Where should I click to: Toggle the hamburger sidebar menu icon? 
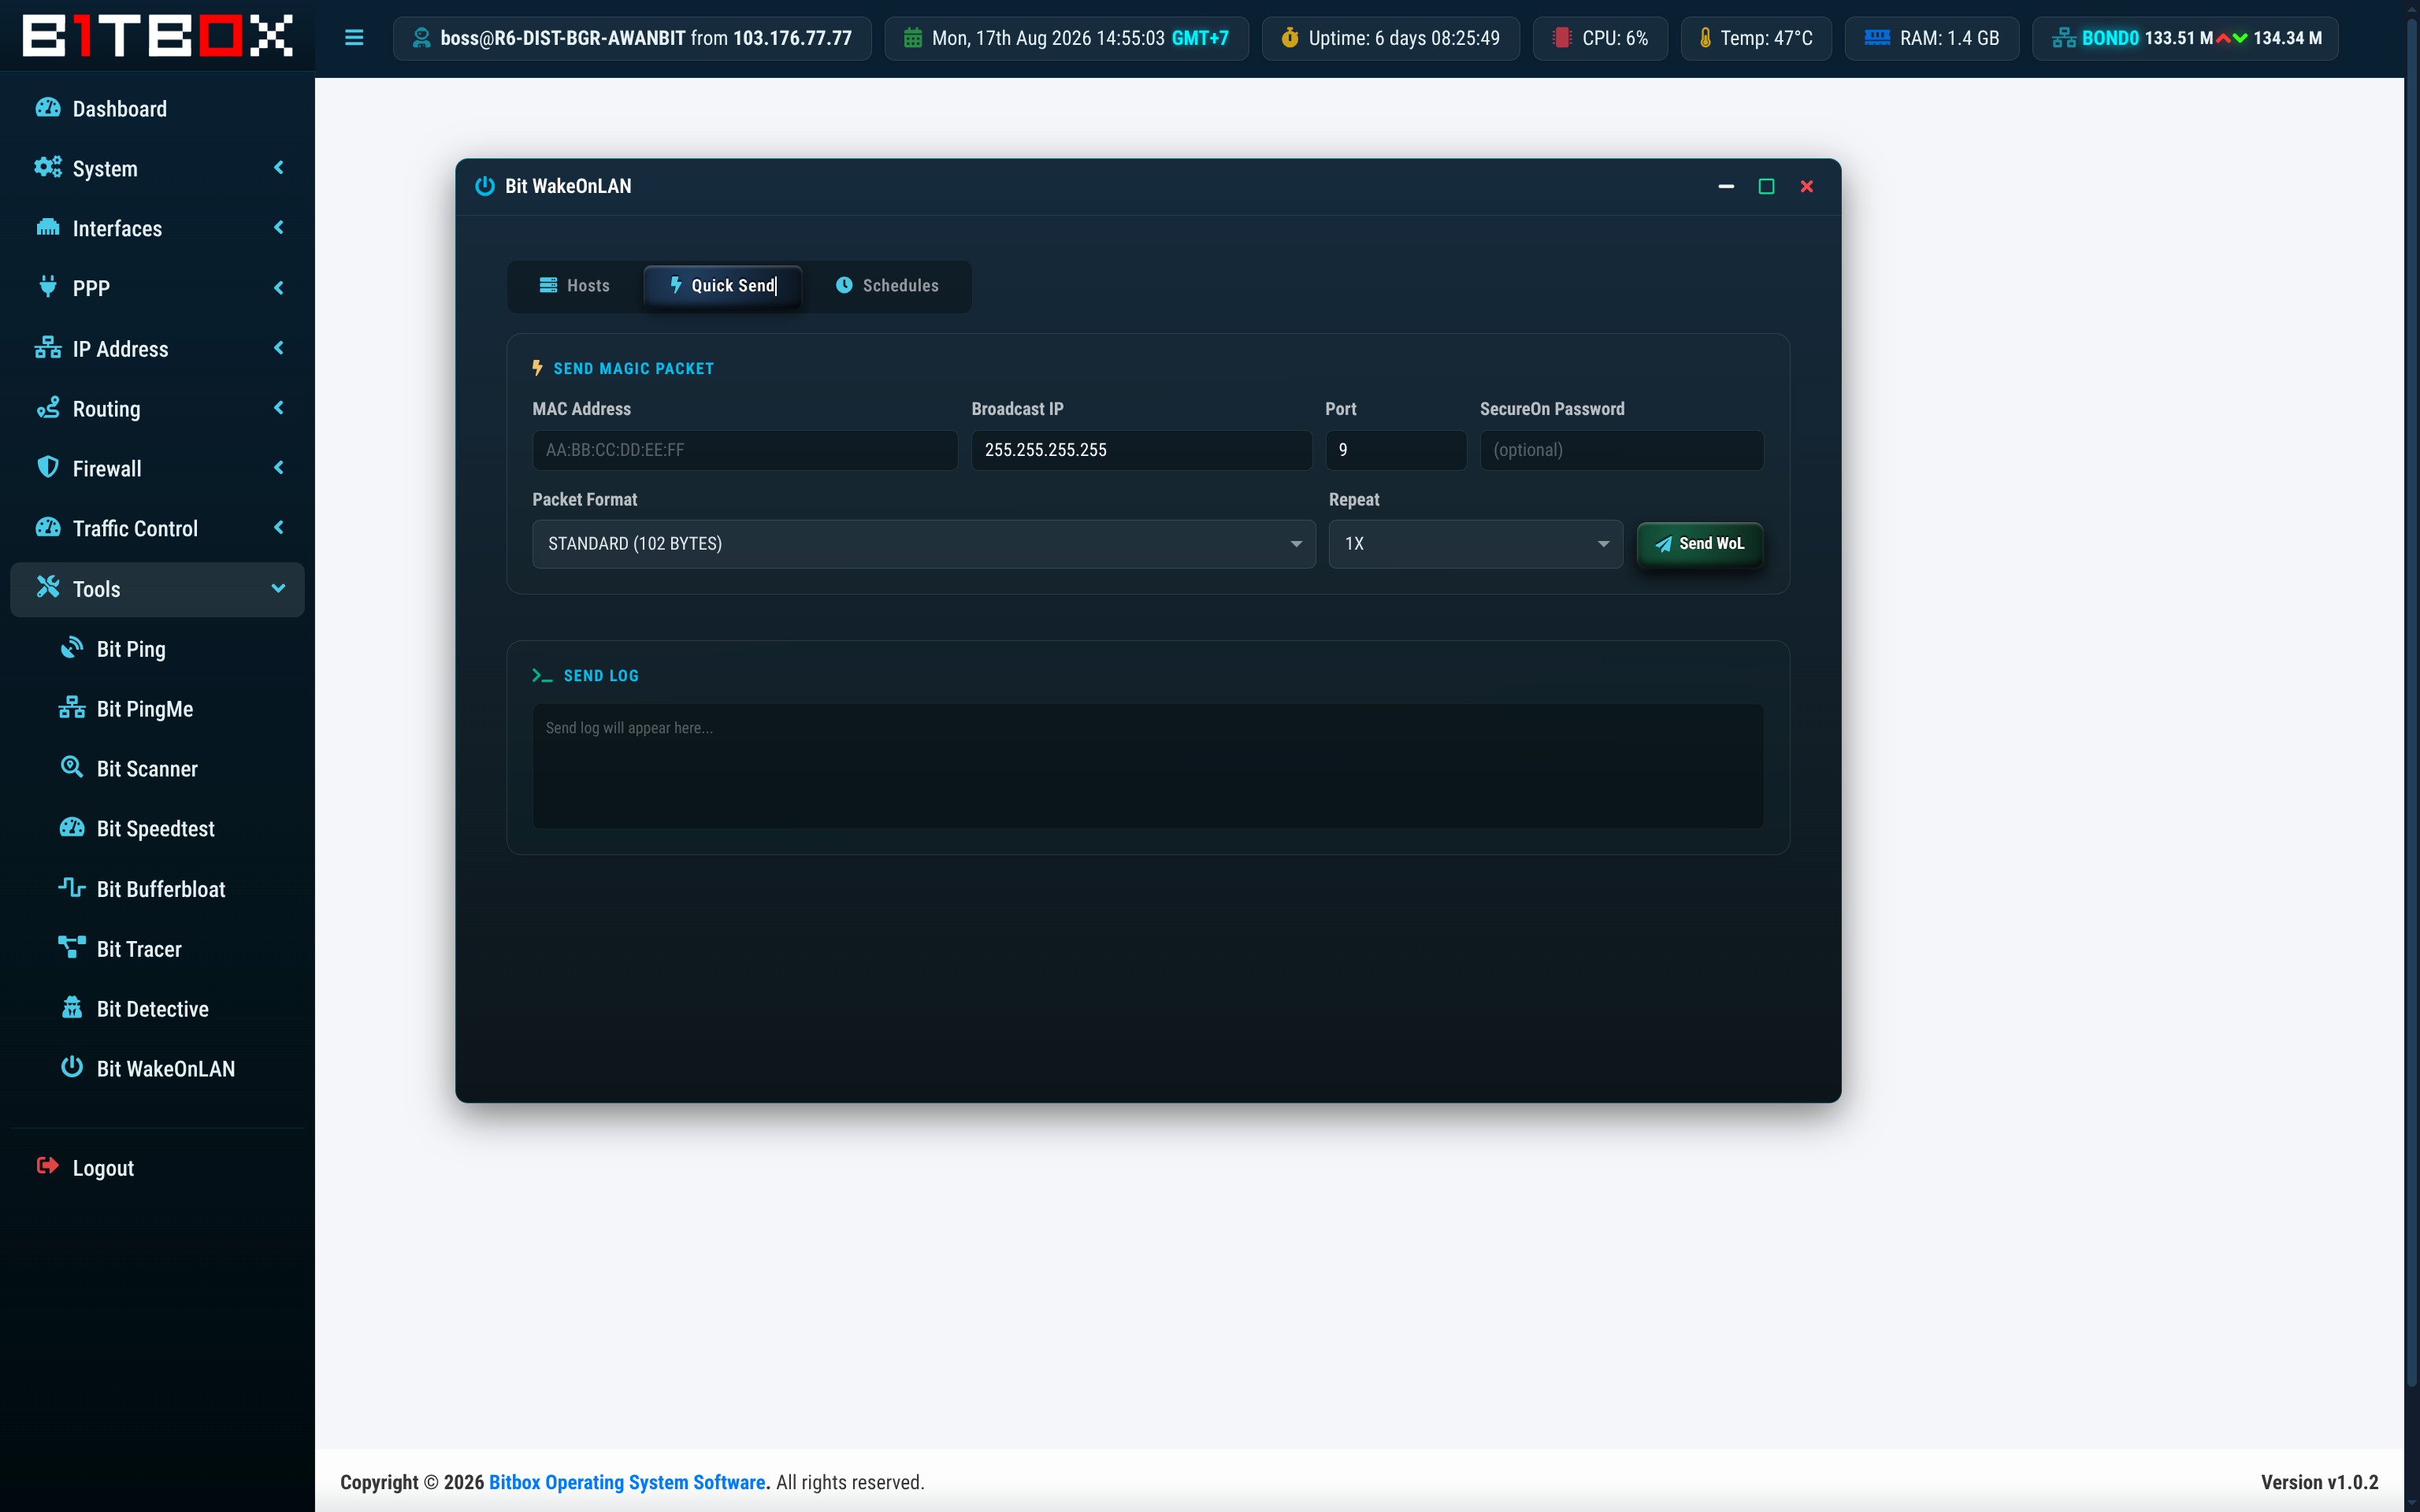[354, 38]
